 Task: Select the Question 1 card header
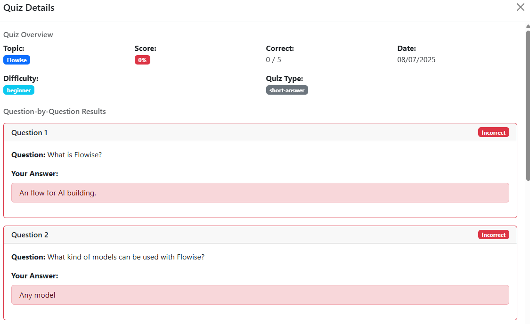(236, 133)
